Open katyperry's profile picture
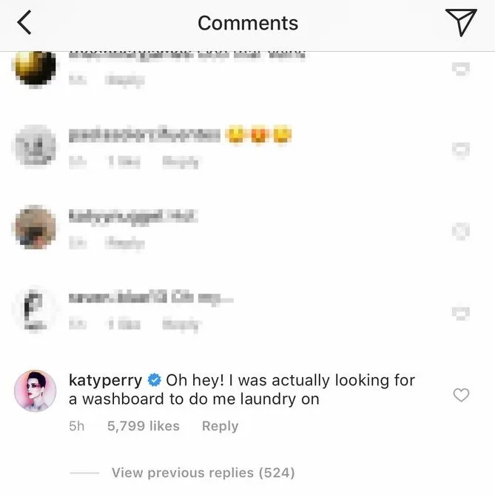This screenshot has height=497, width=495. (35, 390)
